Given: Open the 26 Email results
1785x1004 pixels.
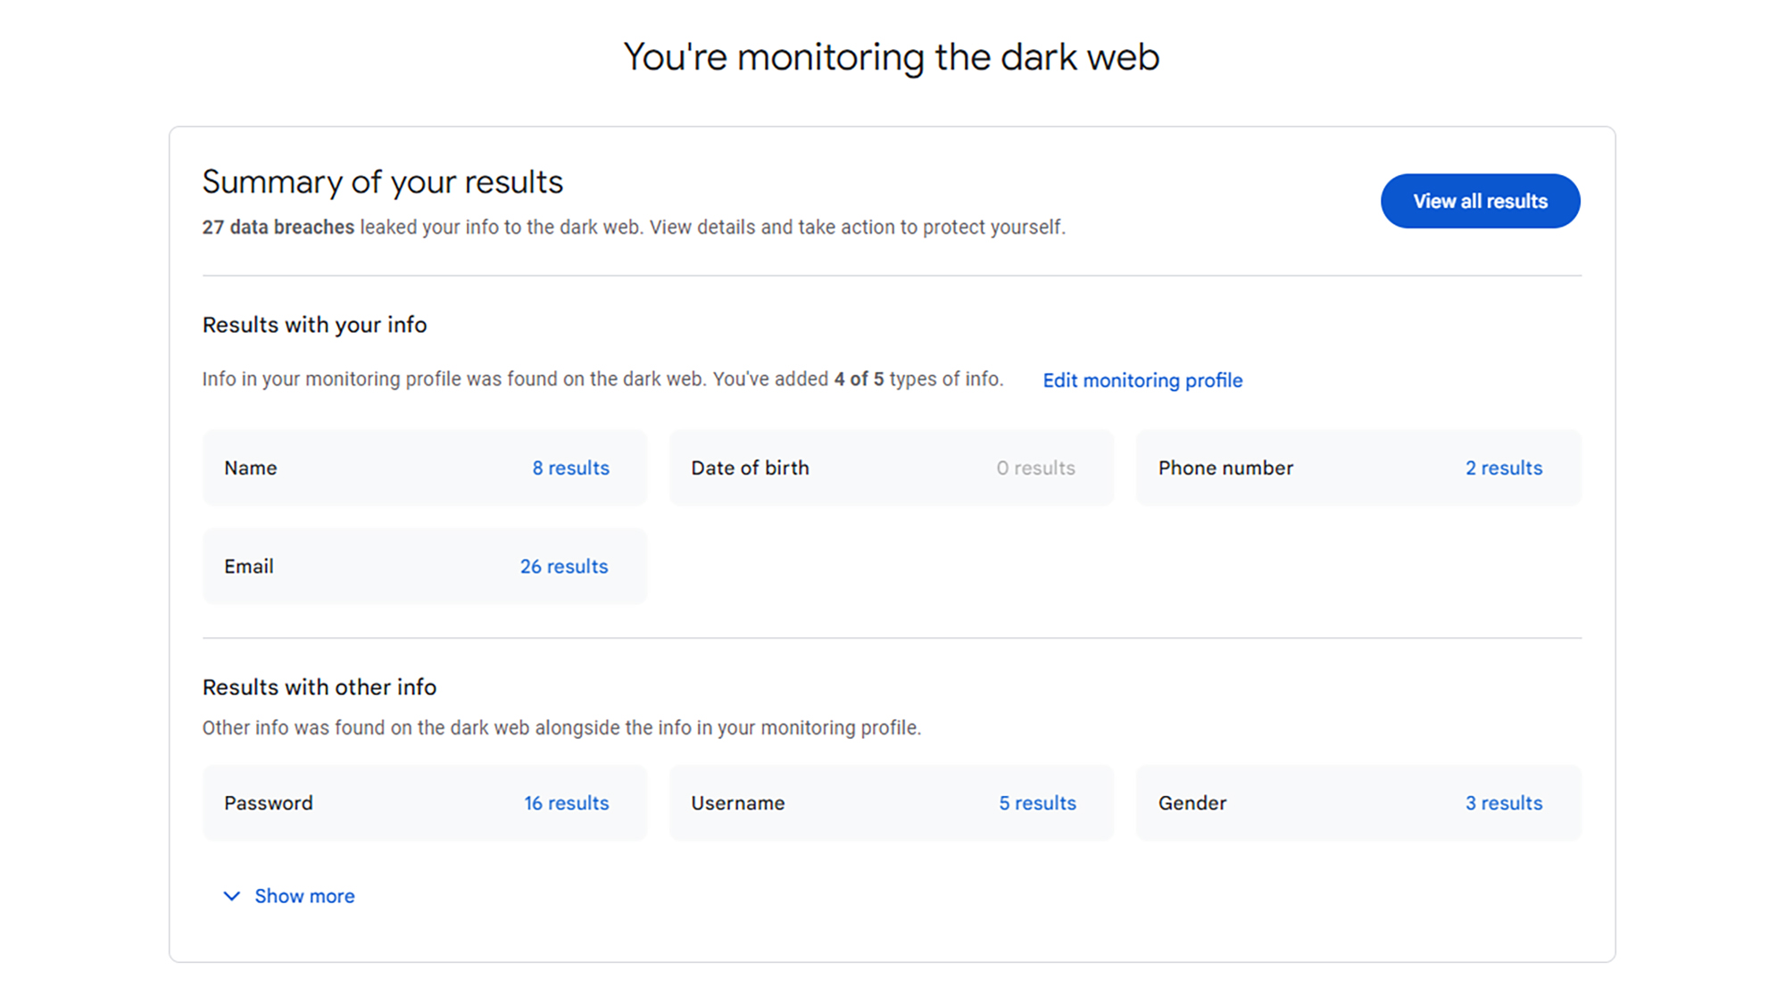Looking at the screenshot, I should click(564, 566).
